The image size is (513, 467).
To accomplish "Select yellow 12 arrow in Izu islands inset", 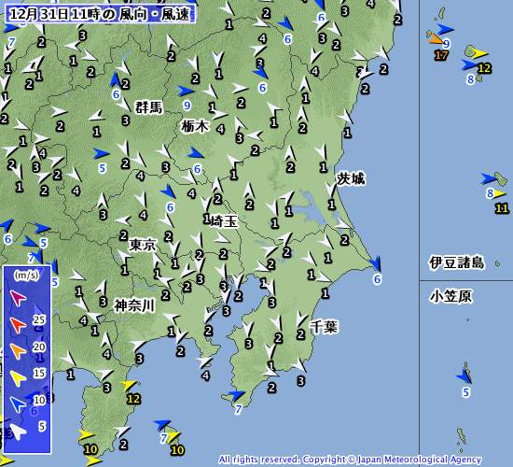I will coord(481,53).
